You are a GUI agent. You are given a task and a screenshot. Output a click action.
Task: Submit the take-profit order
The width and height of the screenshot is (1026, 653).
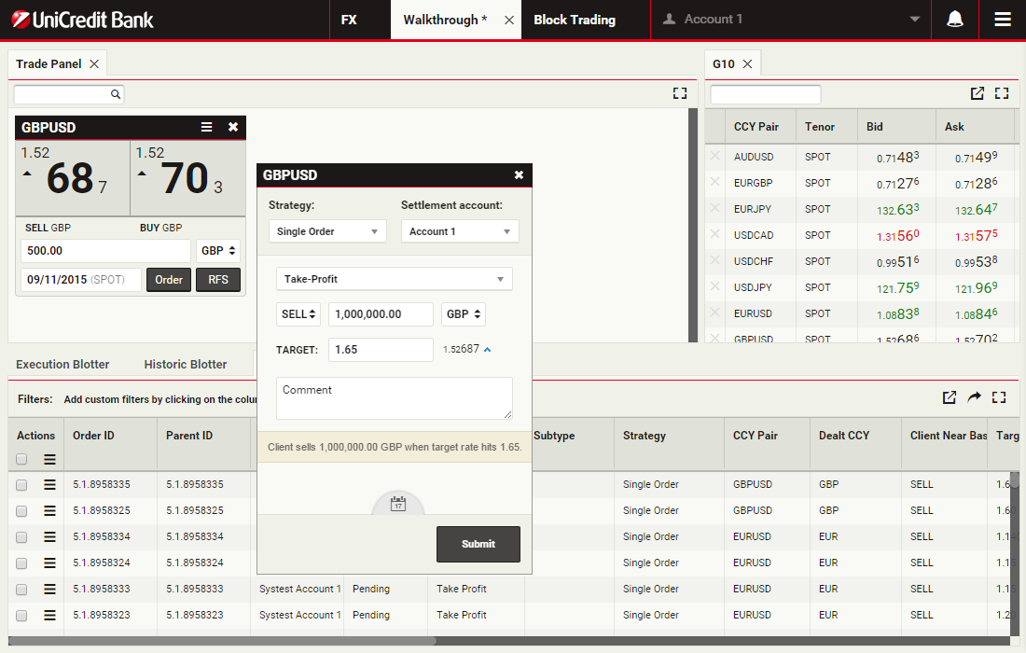pyautogui.click(x=478, y=544)
